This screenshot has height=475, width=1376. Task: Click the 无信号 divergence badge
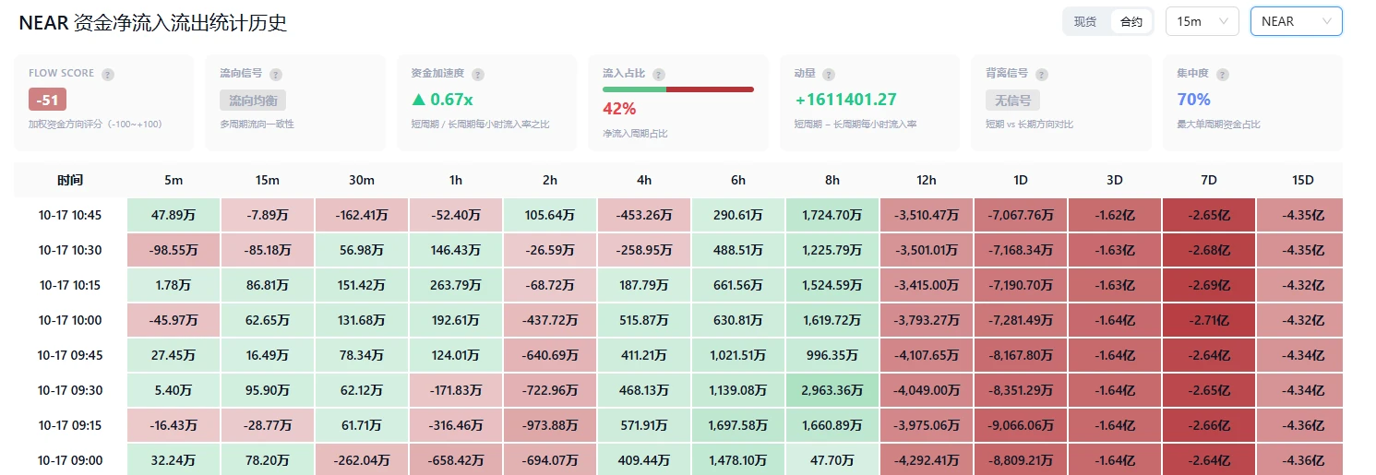coord(1012,100)
